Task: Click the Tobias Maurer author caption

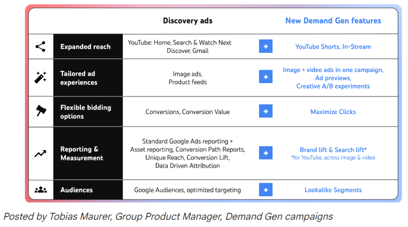Action: click(168, 217)
